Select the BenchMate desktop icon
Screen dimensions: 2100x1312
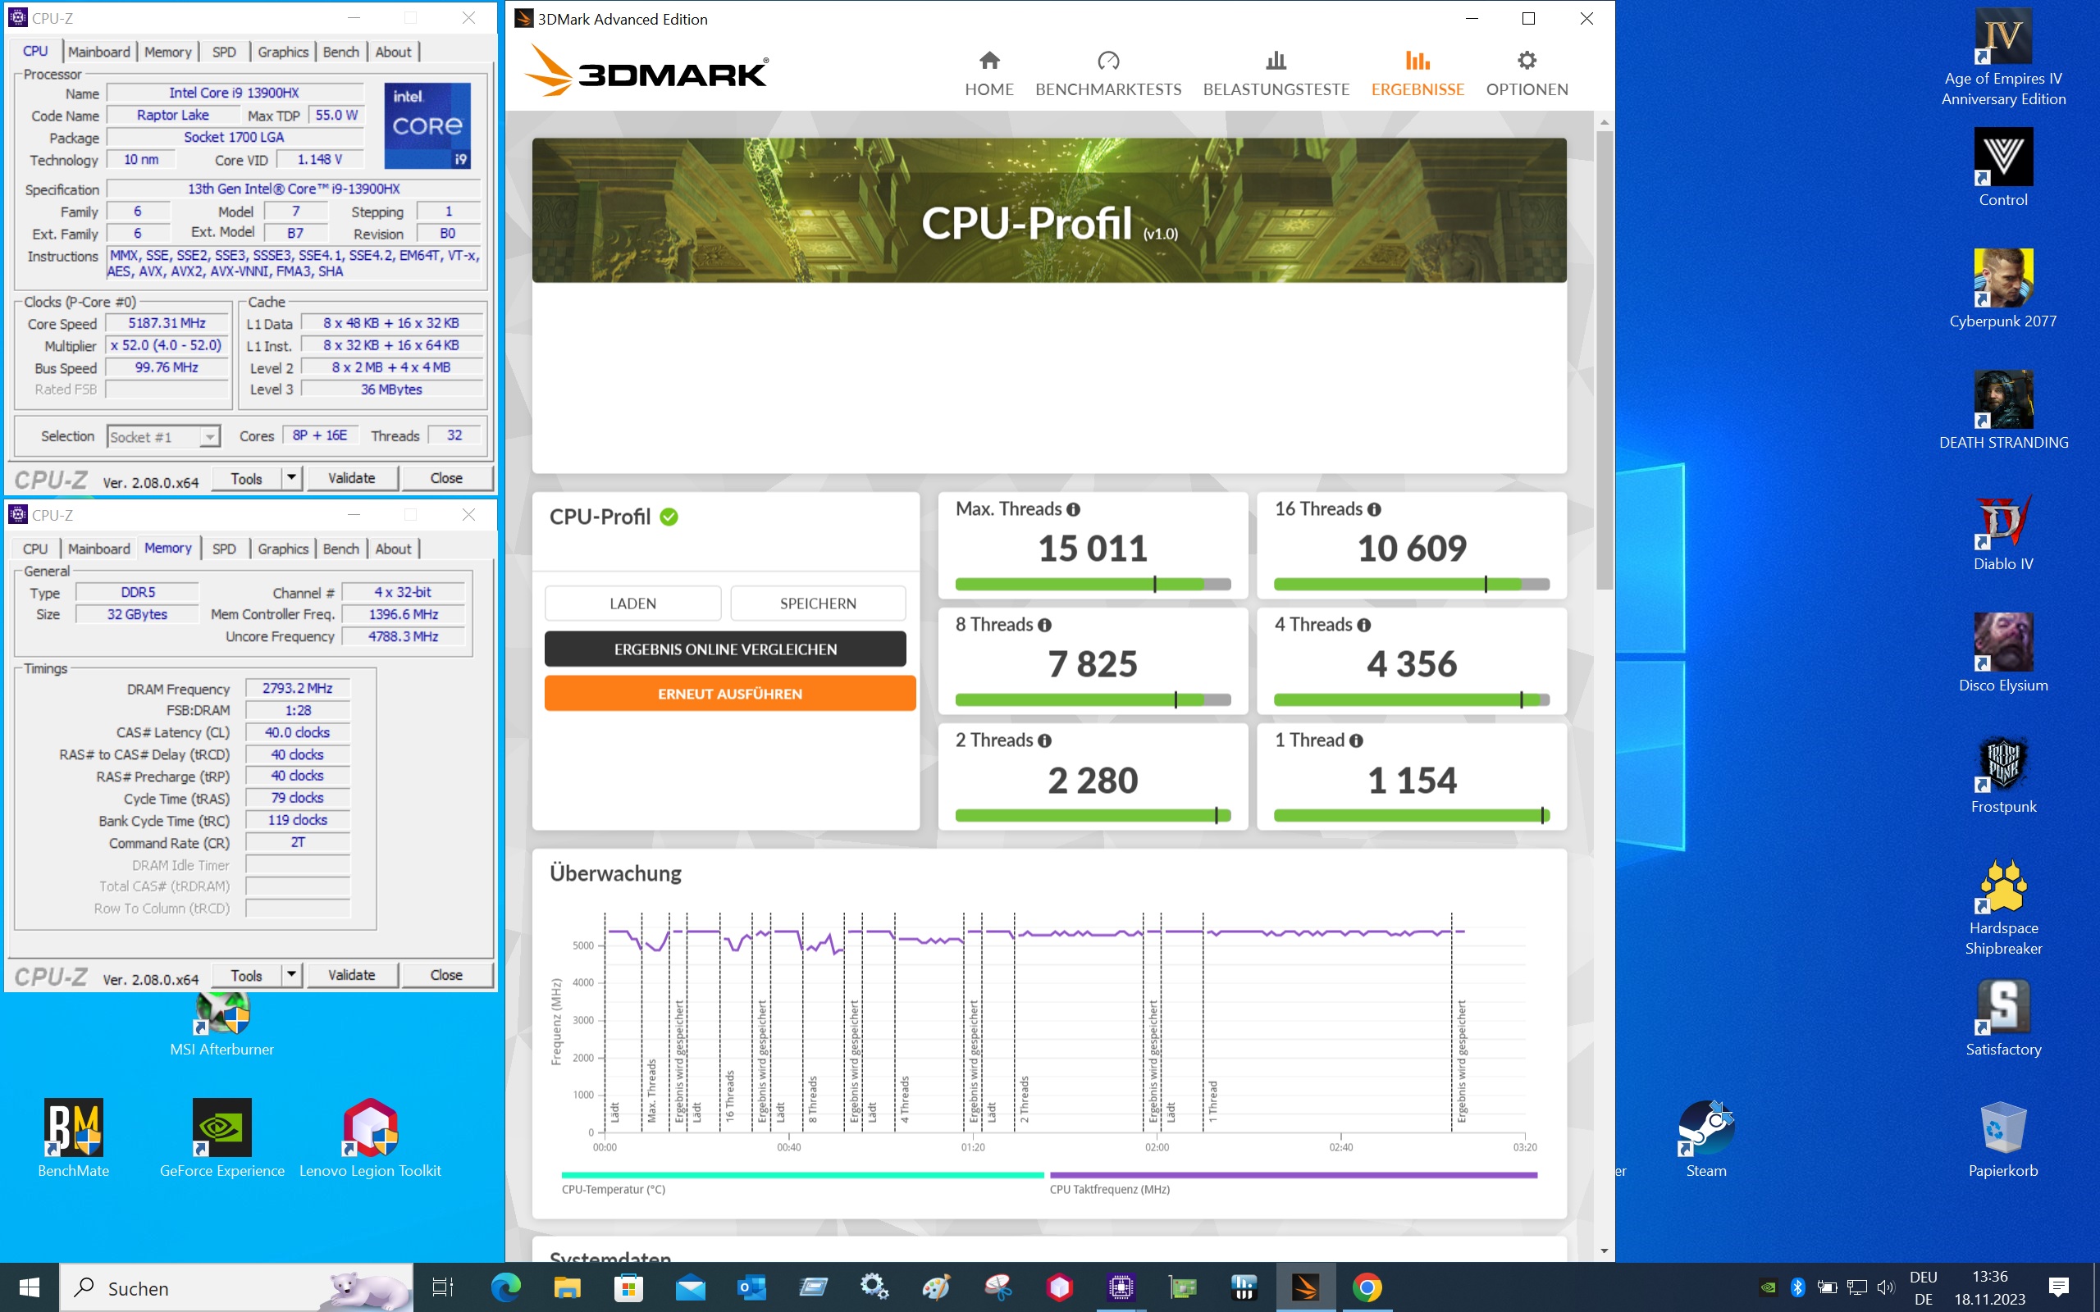[74, 1139]
